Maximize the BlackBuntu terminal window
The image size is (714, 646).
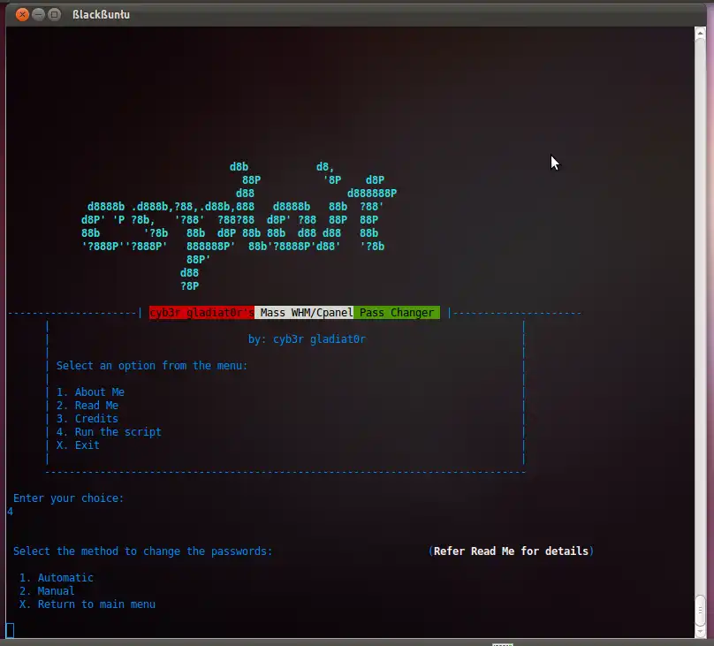[x=54, y=14]
